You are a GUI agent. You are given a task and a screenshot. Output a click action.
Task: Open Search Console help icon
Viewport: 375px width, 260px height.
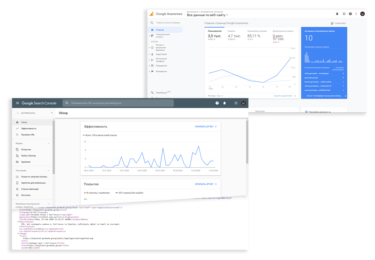217,103
